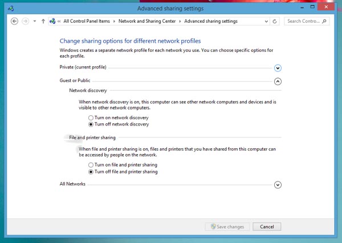Select Turn off file and printer sharing
342x243 pixels.
[x=91, y=172]
